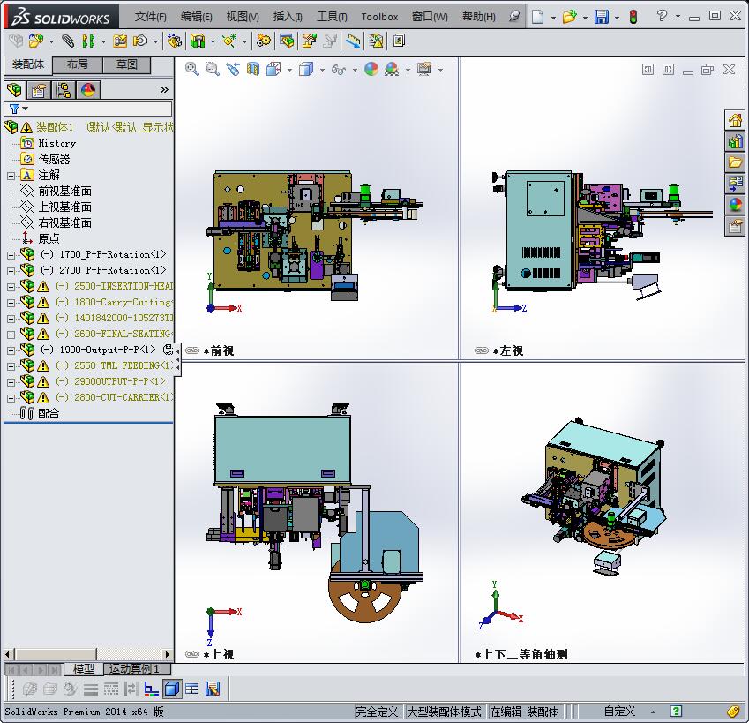Open Hide/Show Items dropdown arrow
This screenshot has height=723, width=749.
point(355,71)
